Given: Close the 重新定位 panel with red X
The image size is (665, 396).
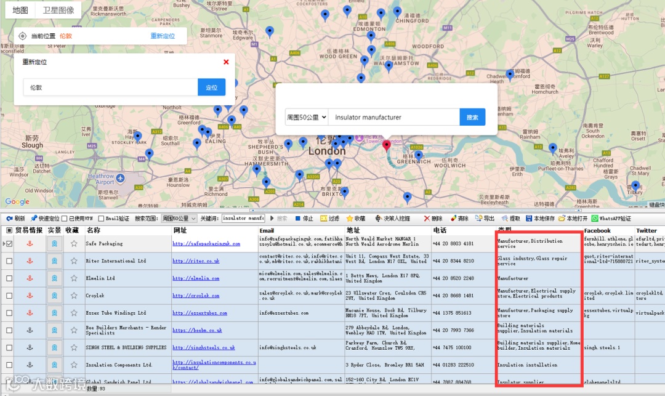Looking at the screenshot, I should [x=226, y=62].
